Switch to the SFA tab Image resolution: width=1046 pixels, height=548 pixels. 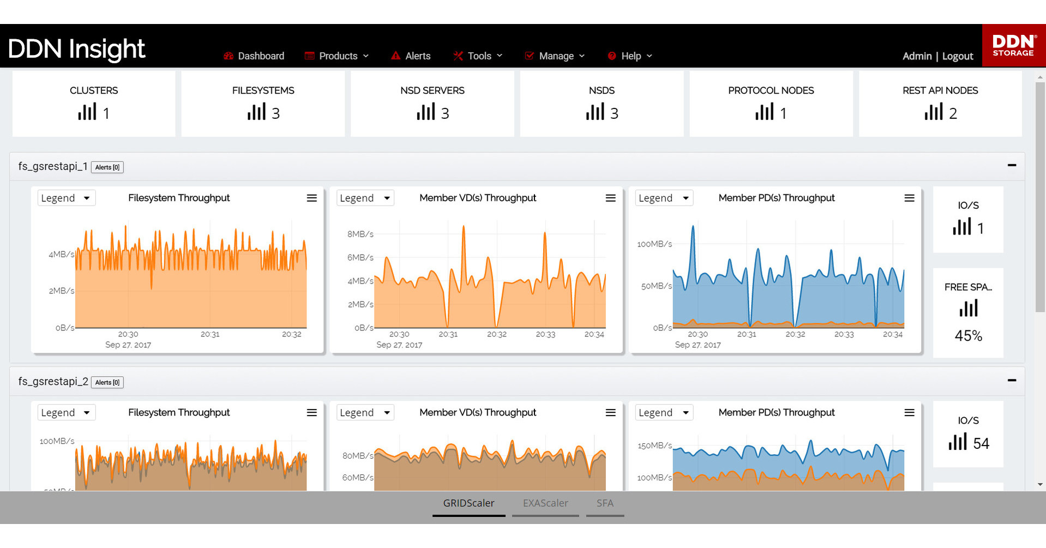pyautogui.click(x=605, y=503)
